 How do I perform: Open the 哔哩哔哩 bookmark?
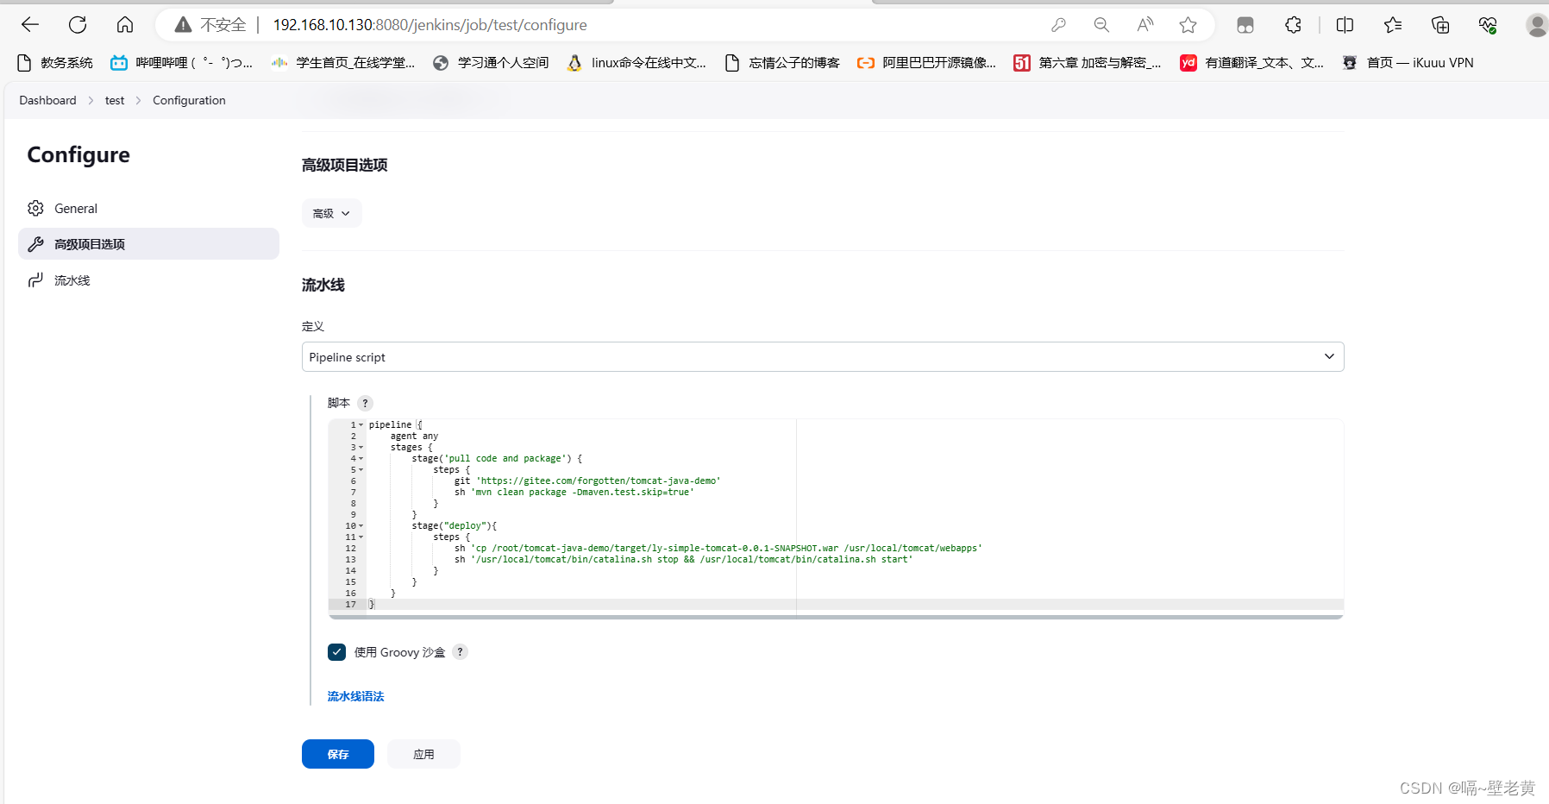point(181,62)
